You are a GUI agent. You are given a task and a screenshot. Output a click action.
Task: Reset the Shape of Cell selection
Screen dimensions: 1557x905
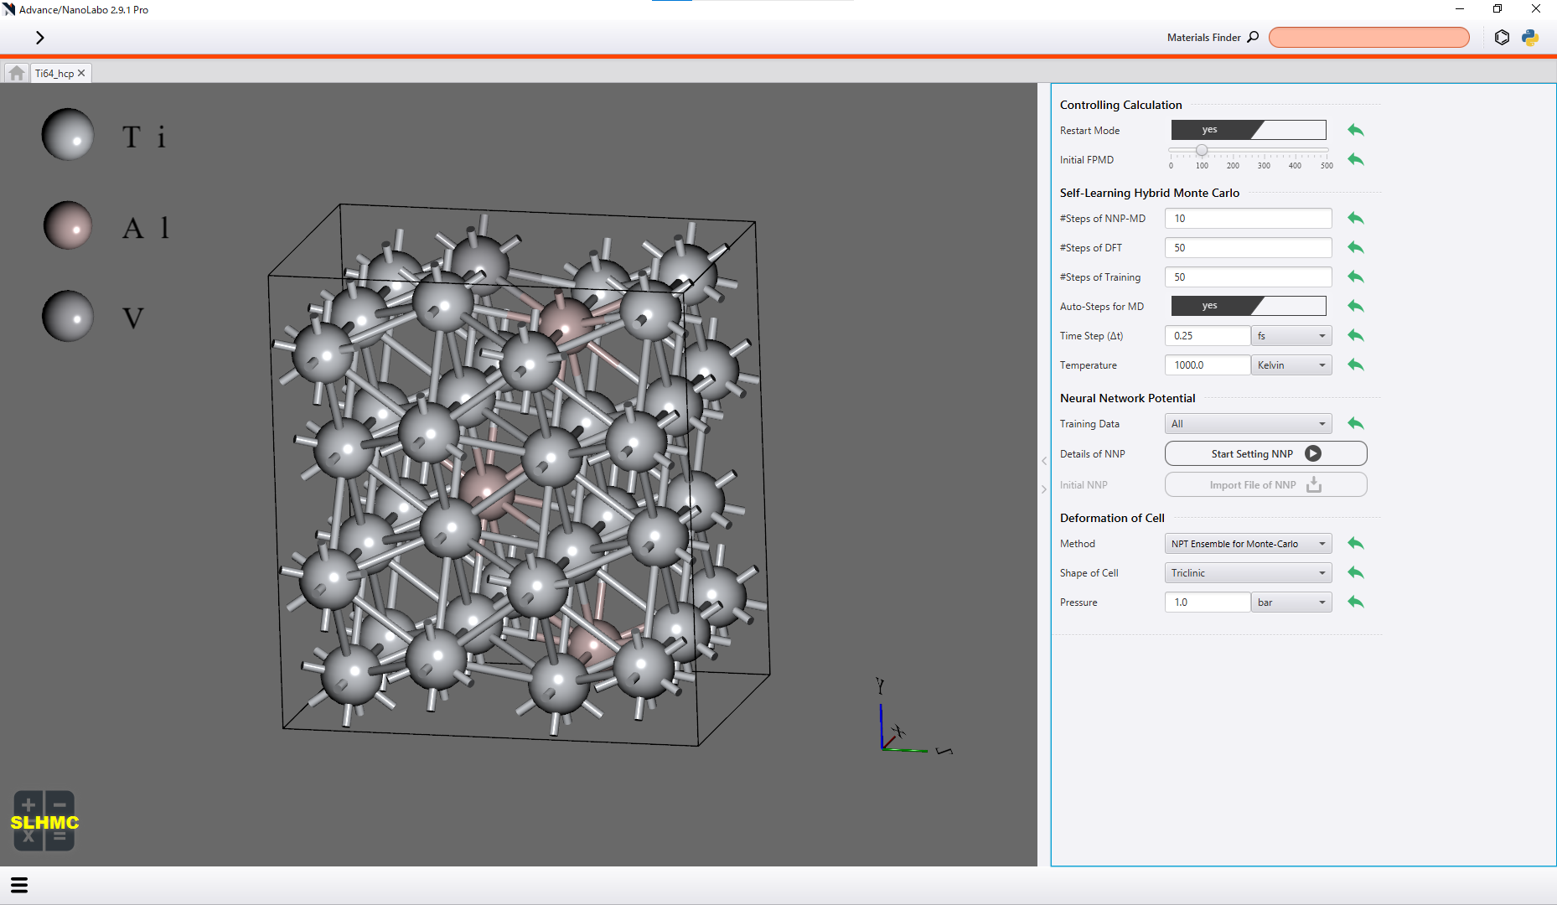coord(1356,572)
